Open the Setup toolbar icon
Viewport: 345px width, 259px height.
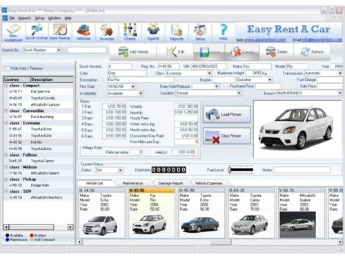(200, 32)
